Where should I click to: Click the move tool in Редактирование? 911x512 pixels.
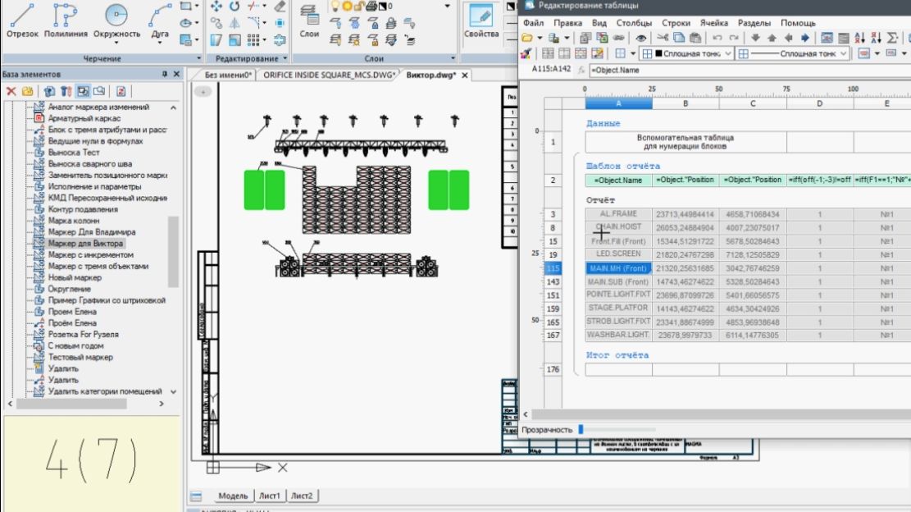pos(216,7)
